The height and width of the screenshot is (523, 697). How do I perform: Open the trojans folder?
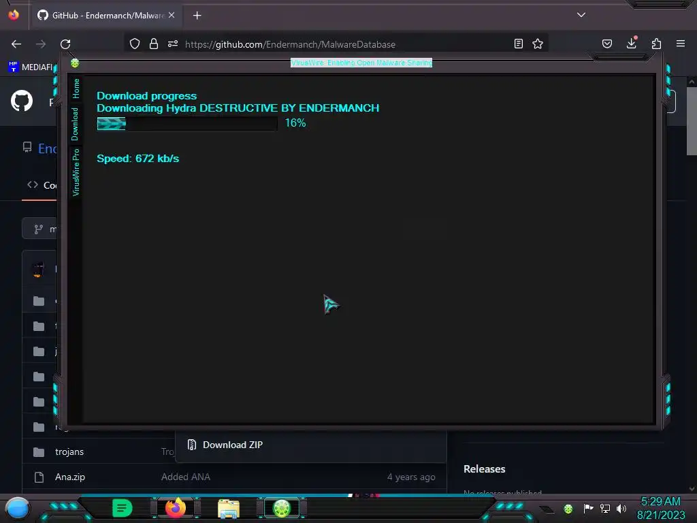click(x=69, y=452)
